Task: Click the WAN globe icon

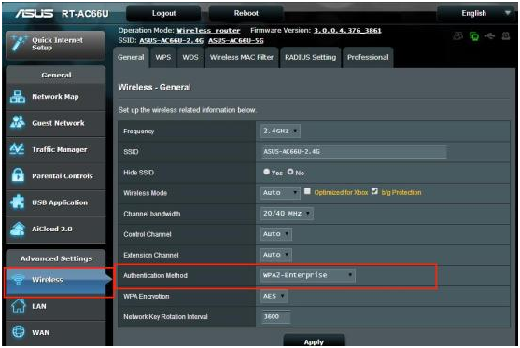Action: click(19, 331)
